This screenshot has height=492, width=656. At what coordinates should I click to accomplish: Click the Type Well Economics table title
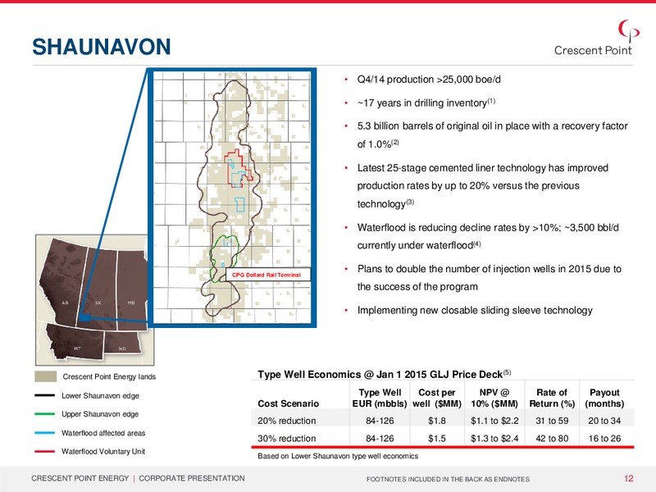coord(384,374)
